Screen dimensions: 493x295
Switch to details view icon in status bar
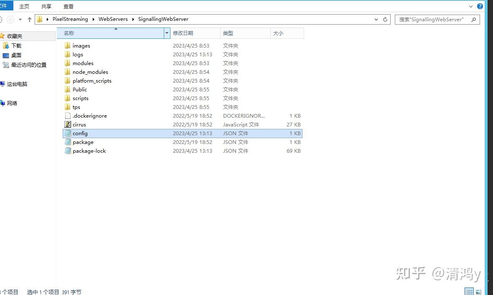(x=470, y=292)
